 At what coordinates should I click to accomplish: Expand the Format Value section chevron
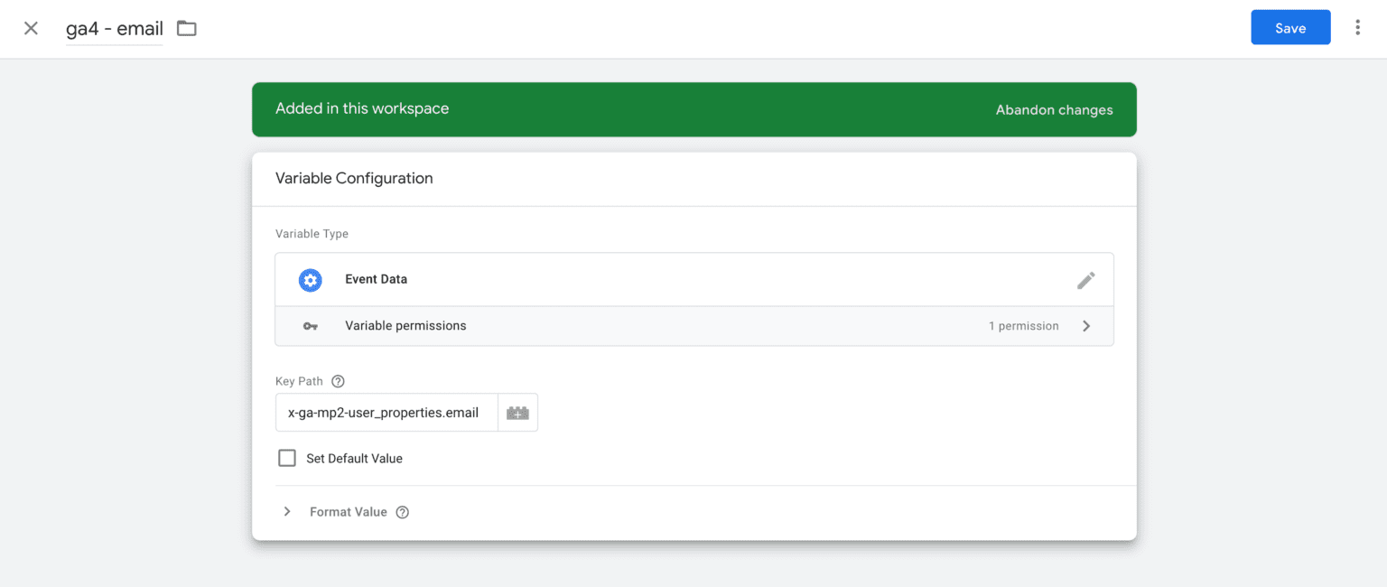click(287, 512)
